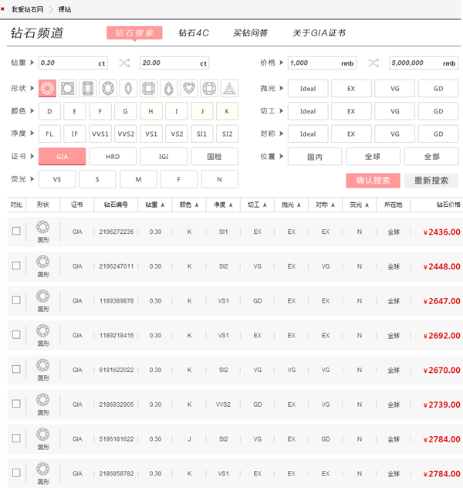Image resolution: width=463 pixels, height=491 pixels.
Task: Choose the princess square shape icon
Action: tap(67, 88)
